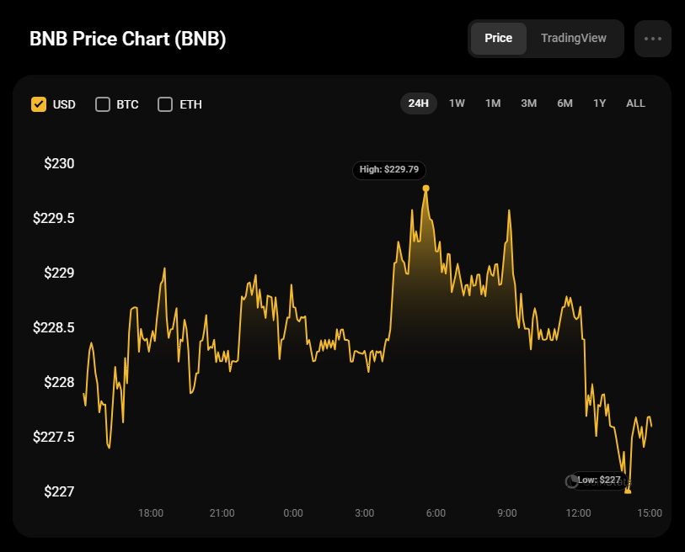Open the three-dot more options menu
This screenshot has width=685, height=552.
pos(652,39)
